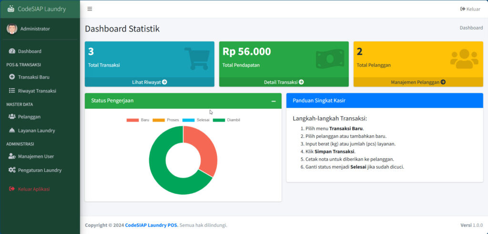Click the Lihat Riwayat link
Viewport: 488px width, 234px height.
(149, 82)
